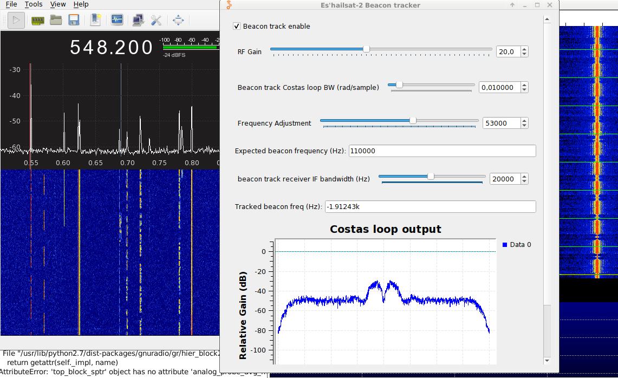The height and width of the screenshot is (378, 618).
Task: Keep beacon tracker window above (arrow icon)
Action: click(x=512, y=5)
